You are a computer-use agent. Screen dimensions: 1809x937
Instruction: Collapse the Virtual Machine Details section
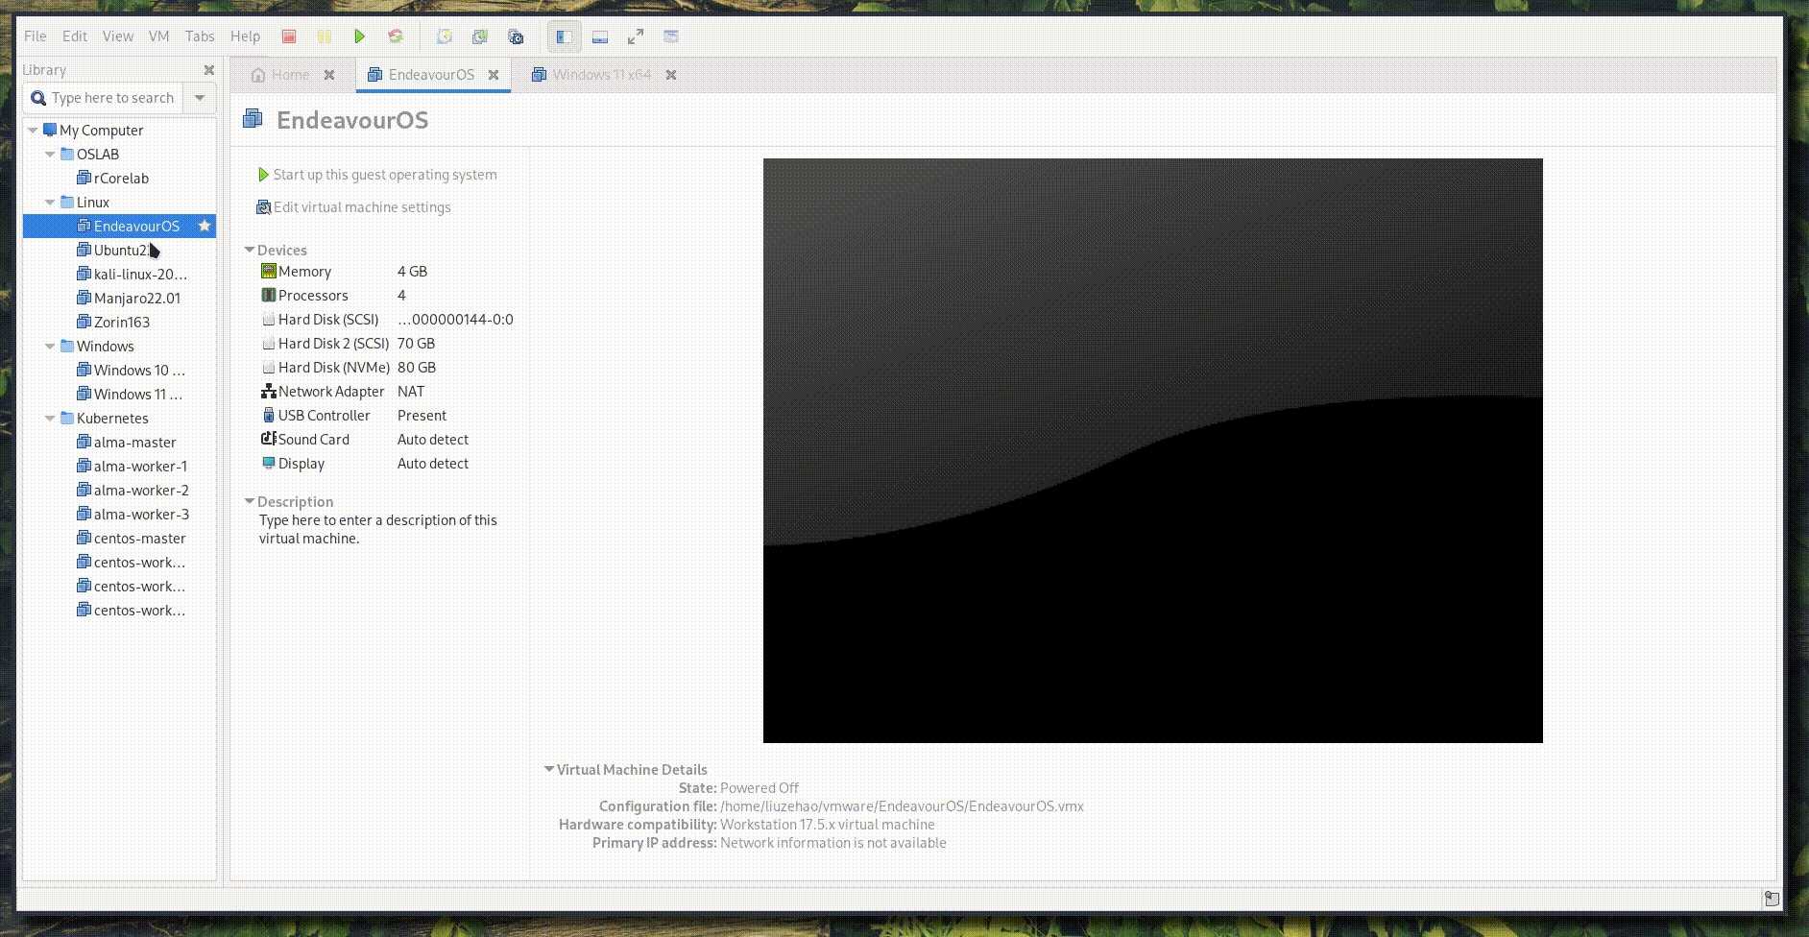(x=549, y=769)
